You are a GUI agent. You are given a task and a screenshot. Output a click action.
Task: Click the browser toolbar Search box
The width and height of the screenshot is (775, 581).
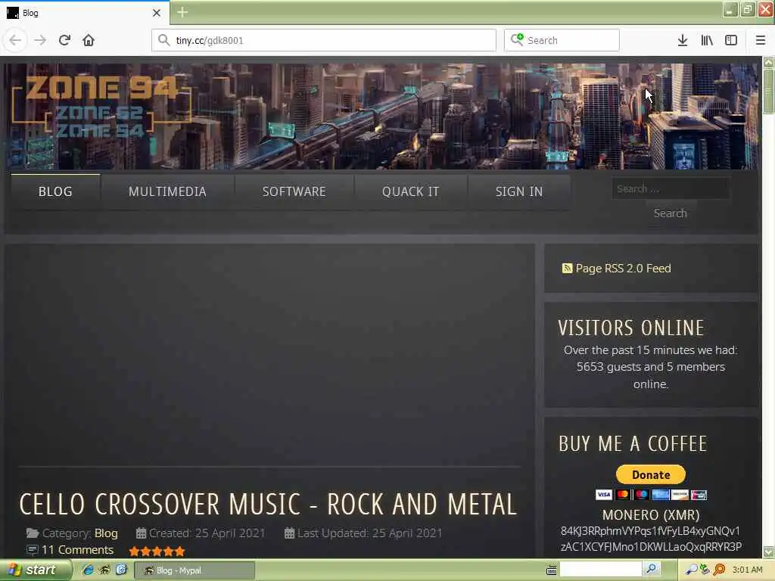[562, 40]
